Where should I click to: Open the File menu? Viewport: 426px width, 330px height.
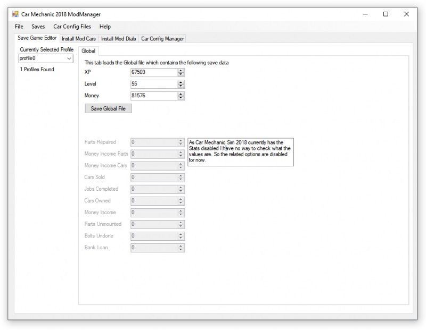click(x=19, y=26)
